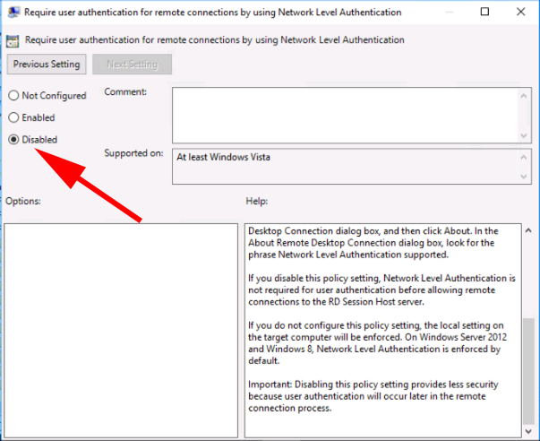Click Comment box scroll down arrow
The height and width of the screenshot is (441, 540).
(x=524, y=135)
